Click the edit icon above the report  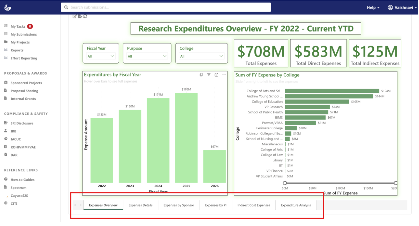(74, 16)
